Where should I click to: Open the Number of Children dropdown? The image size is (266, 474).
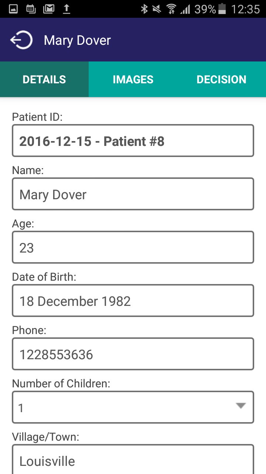(126, 407)
